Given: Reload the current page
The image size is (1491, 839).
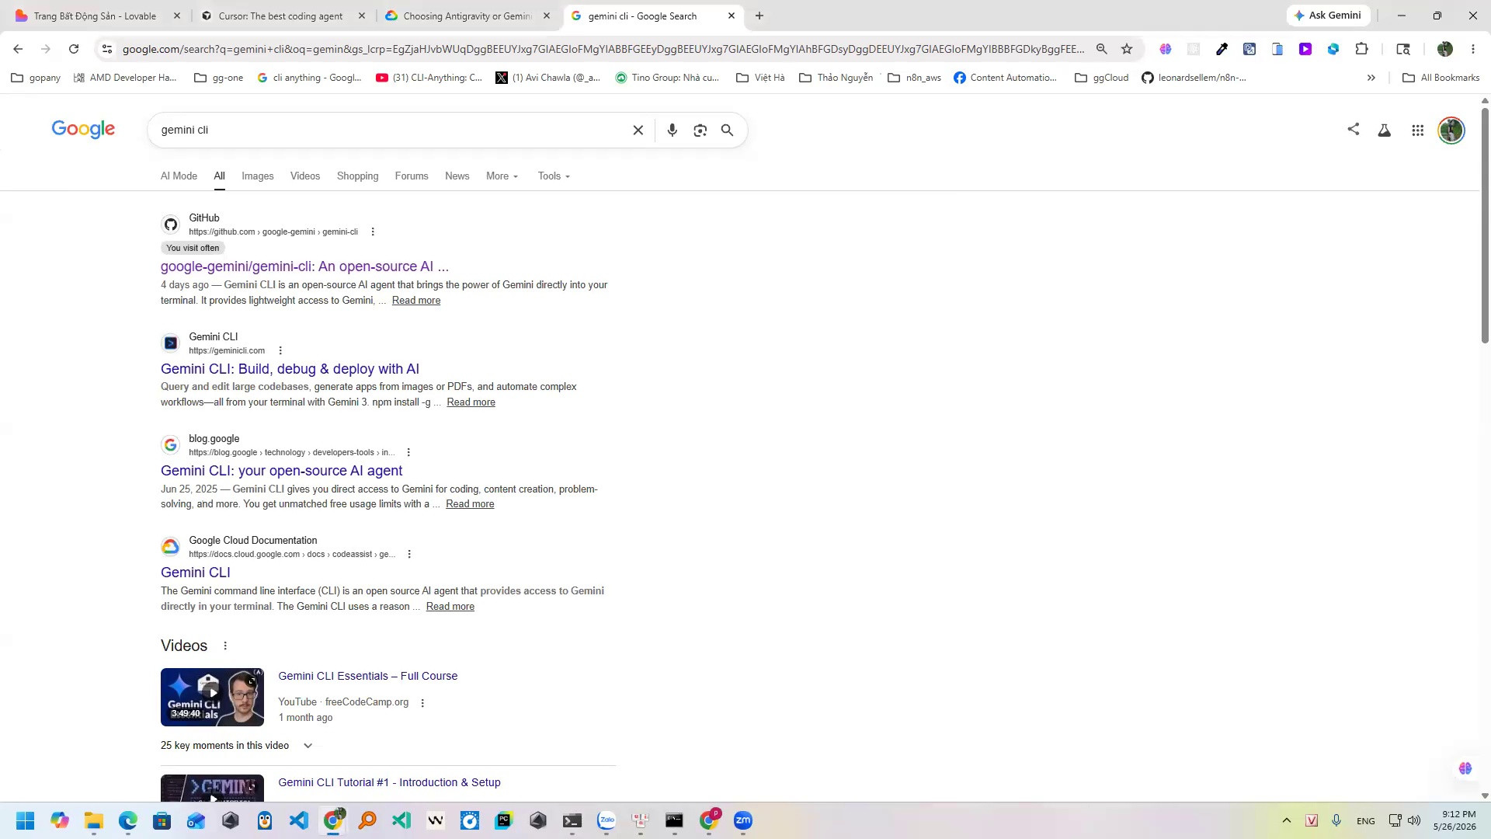Looking at the screenshot, I should pyautogui.click(x=74, y=49).
